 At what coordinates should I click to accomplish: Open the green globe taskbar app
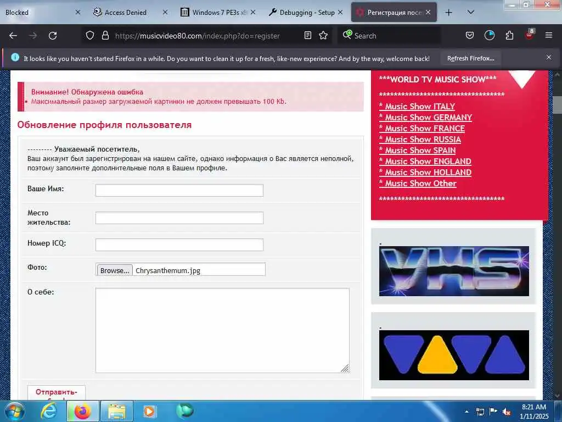point(185,411)
